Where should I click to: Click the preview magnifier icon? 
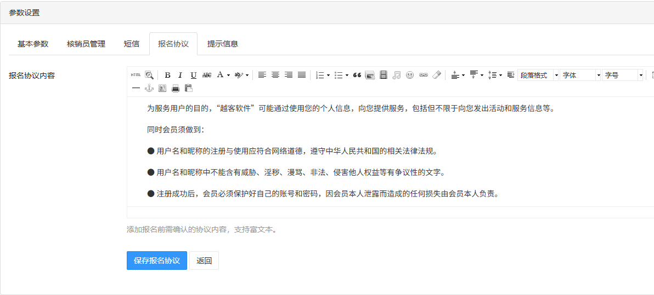[149, 76]
